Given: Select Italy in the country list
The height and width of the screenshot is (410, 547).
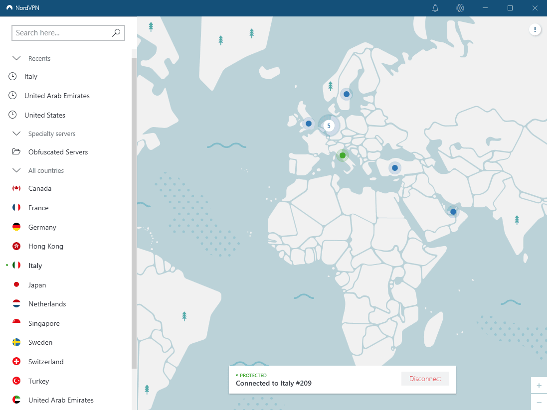Looking at the screenshot, I should 35,265.
